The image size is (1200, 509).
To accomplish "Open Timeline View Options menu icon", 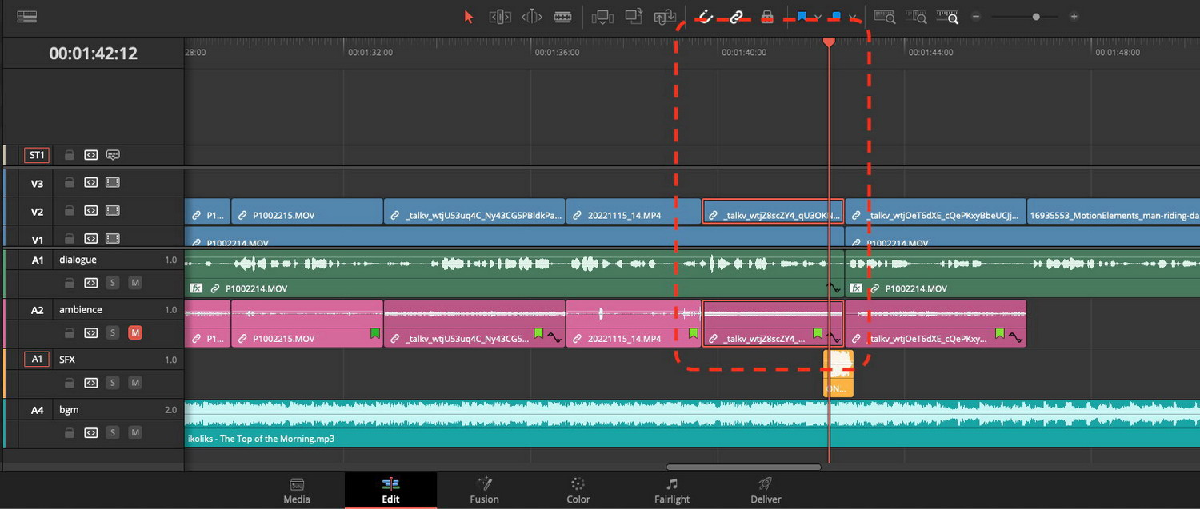I will click(x=26, y=17).
